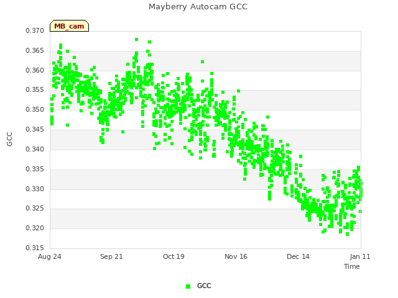Click the 0.320 y-axis value
The width and height of the screenshot is (398, 298).
point(35,228)
